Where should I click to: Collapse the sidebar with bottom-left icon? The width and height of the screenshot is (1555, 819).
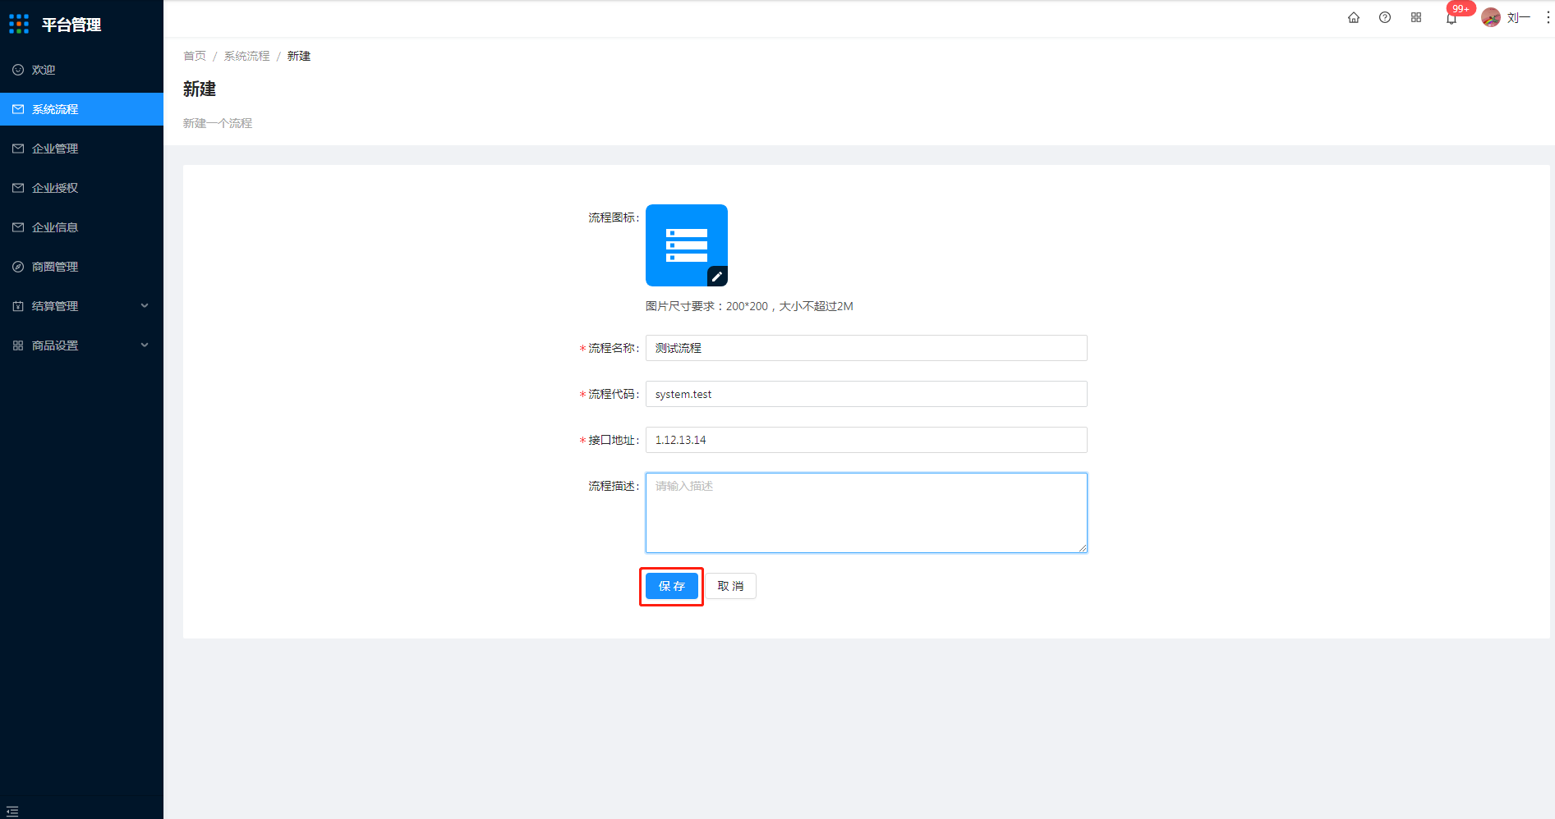point(12,811)
